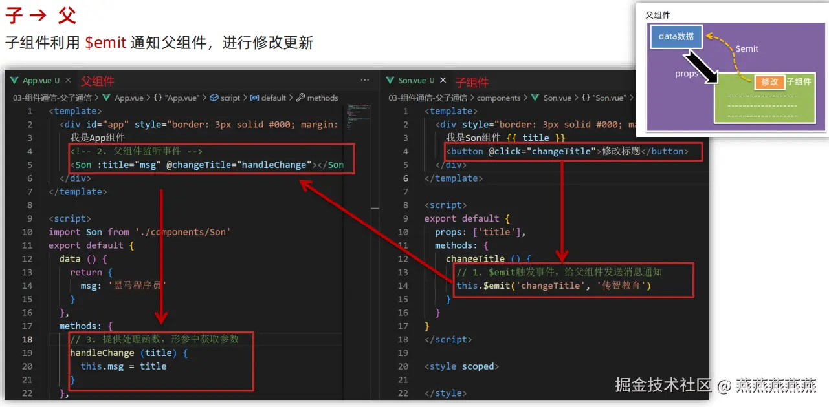The width and height of the screenshot is (829, 407).
Task: Close the Son.vue tab
Action: click(x=443, y=81)
